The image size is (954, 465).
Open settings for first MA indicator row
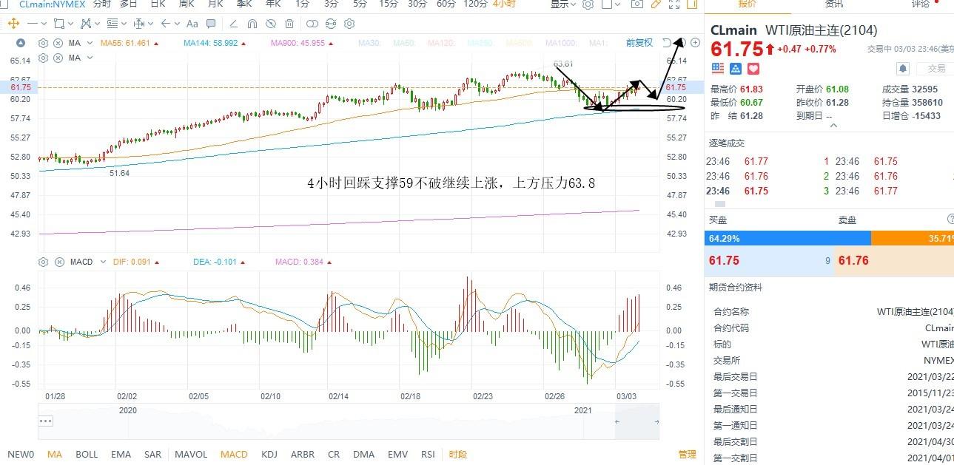pyautogui.click(x=43, y=43)
